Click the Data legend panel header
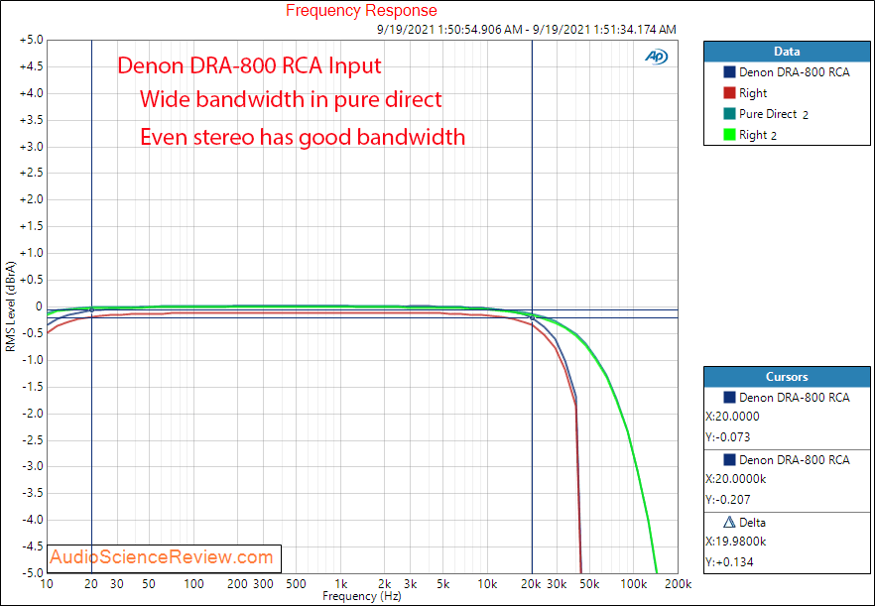 pos(787,52)
